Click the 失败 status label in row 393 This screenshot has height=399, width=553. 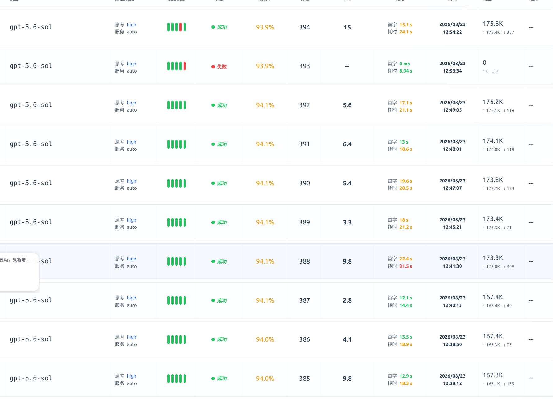pos(222,67)
